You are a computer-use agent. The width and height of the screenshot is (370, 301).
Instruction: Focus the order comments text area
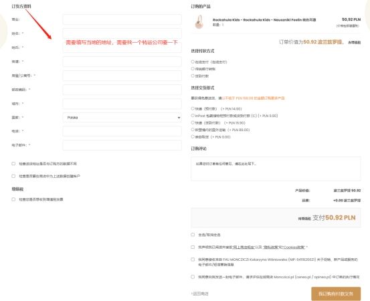[x=276, y=169]
